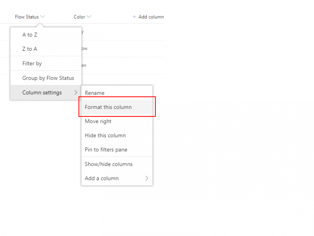Choose the Filter by option
This screenshot has width=314, height=236.
coord(32,64)
